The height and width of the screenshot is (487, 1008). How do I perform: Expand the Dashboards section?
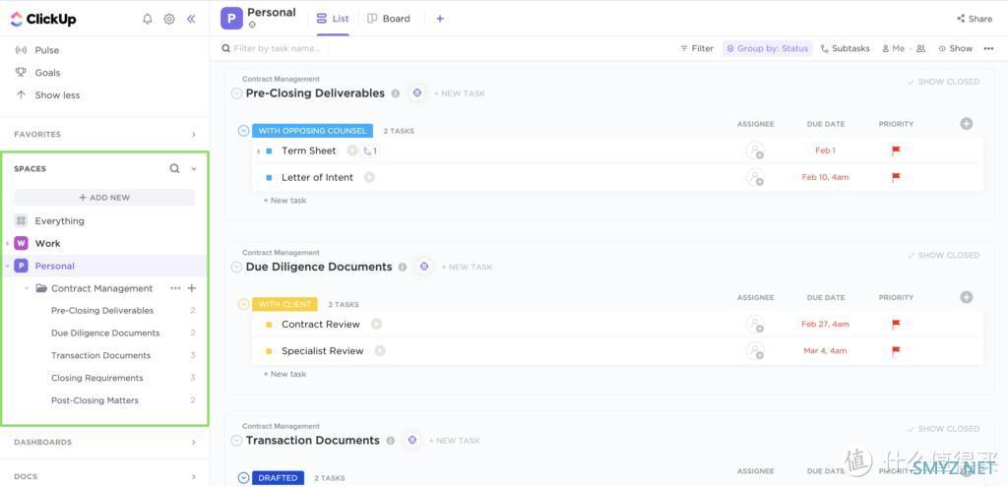(194, 442)
